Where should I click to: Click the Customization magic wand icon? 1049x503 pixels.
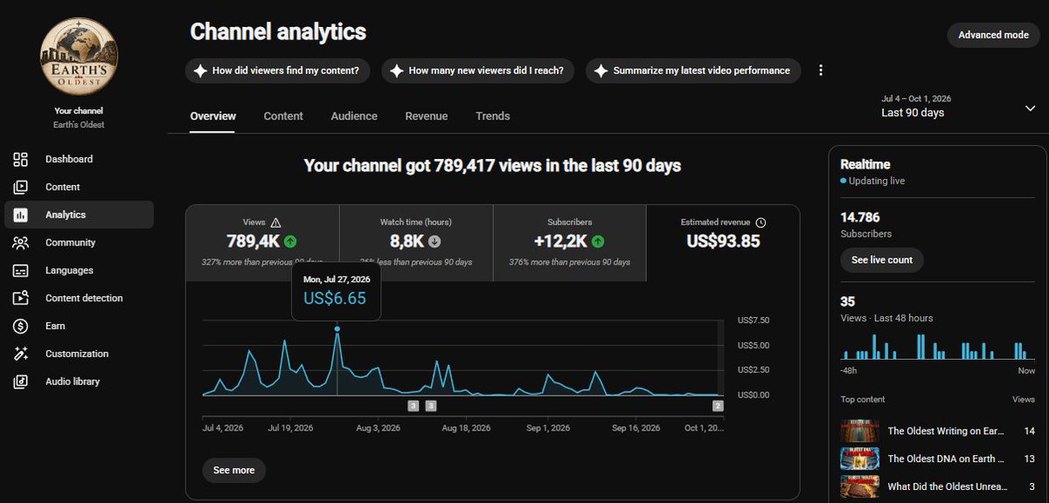coord(21,354)
